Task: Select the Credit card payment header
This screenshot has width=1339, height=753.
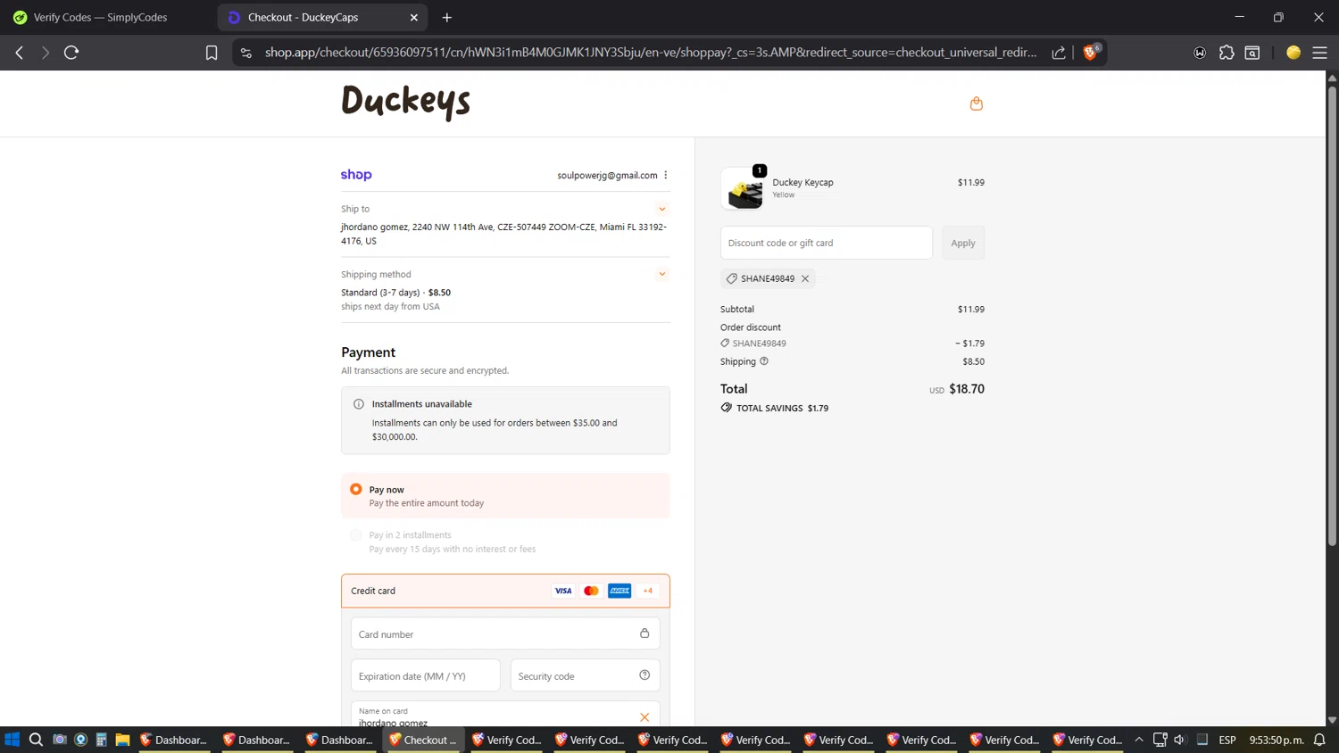Action: 505,591
